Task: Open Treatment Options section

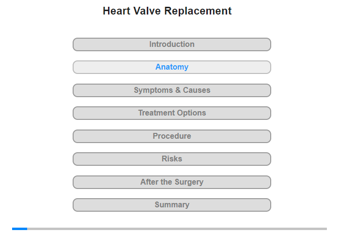Action: coord(172,113)
